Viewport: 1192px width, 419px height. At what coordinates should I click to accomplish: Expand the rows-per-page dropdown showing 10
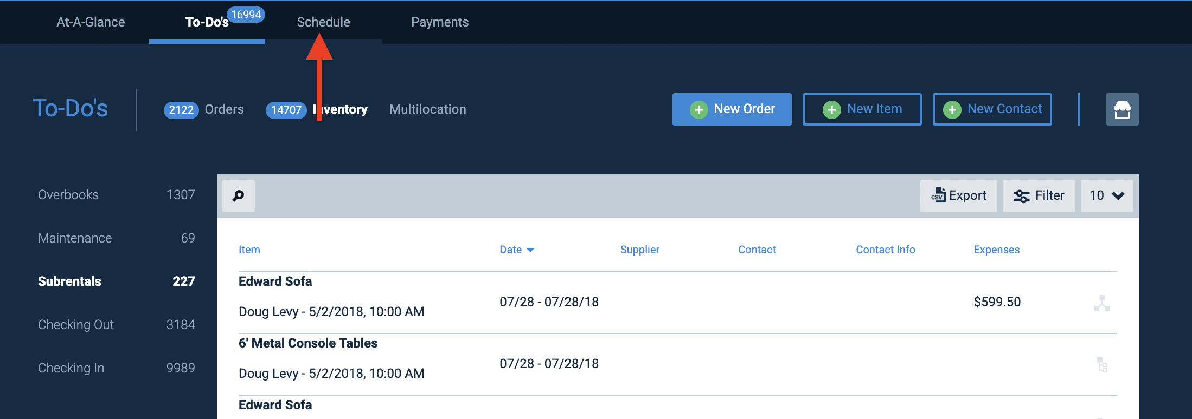click(x=1107, y=196)
